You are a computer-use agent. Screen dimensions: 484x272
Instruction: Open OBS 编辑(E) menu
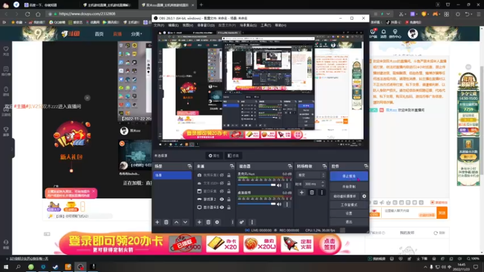click(173, 25)
